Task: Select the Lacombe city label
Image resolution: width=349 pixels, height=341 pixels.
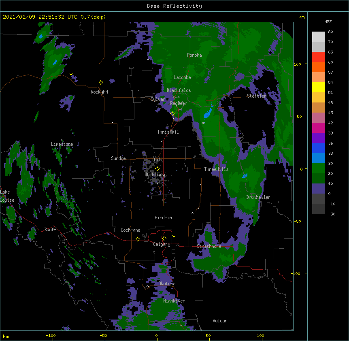Action: pos(182,77)
